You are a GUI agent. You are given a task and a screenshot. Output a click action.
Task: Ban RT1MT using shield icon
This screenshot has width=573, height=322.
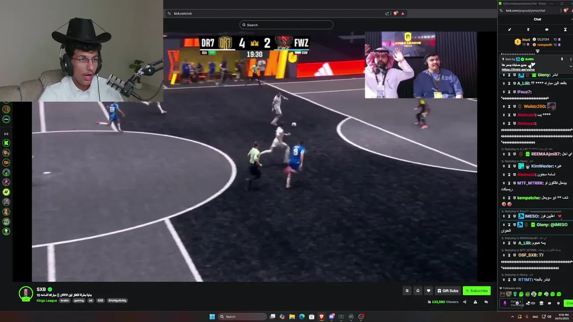pos(514,280)
